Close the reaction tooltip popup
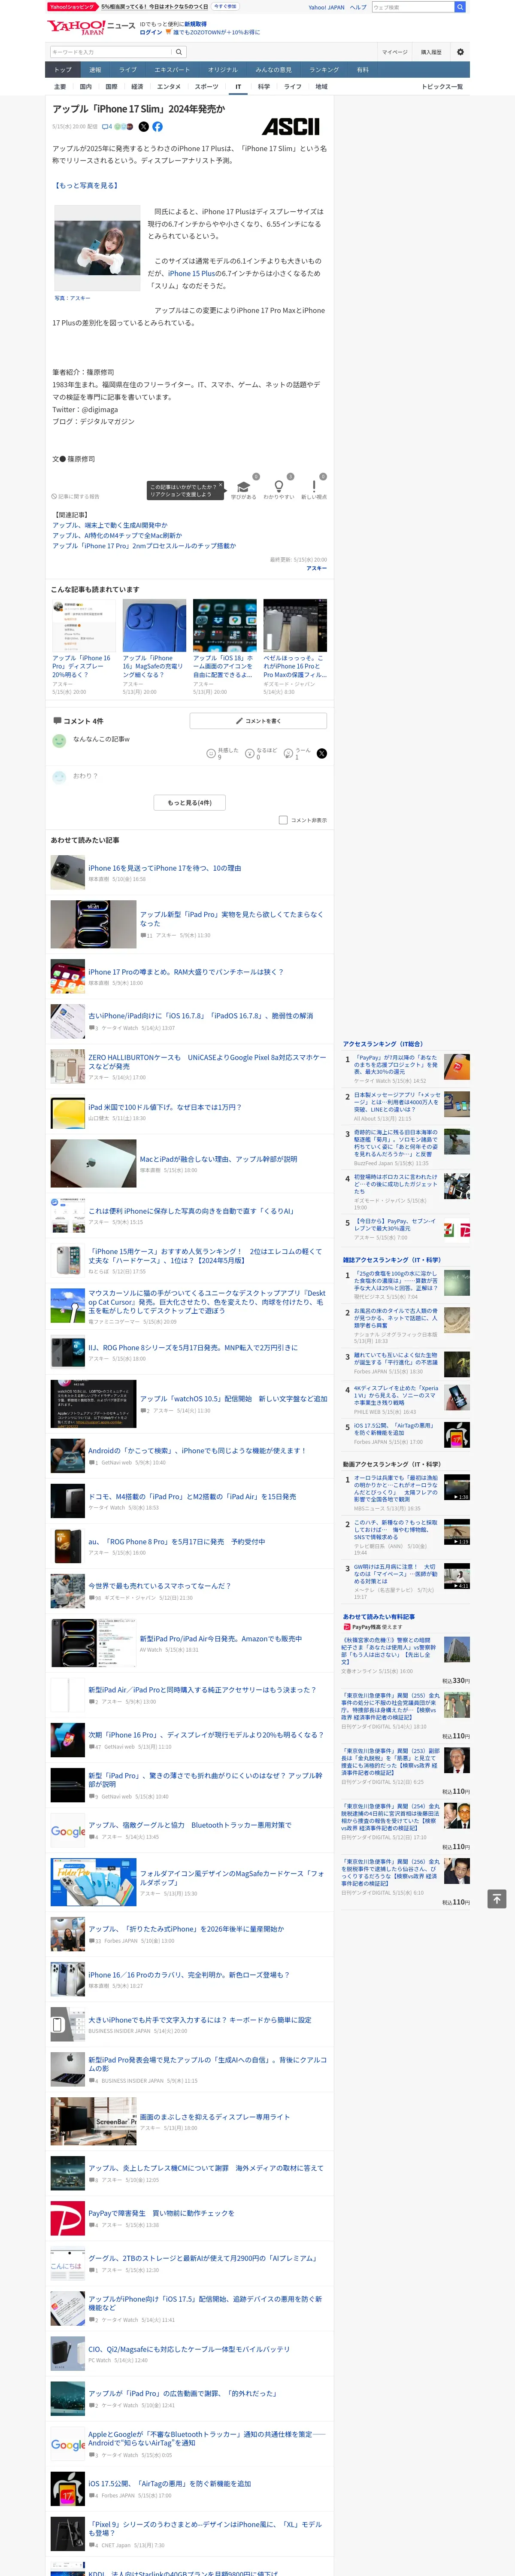 tap(221, 486)
